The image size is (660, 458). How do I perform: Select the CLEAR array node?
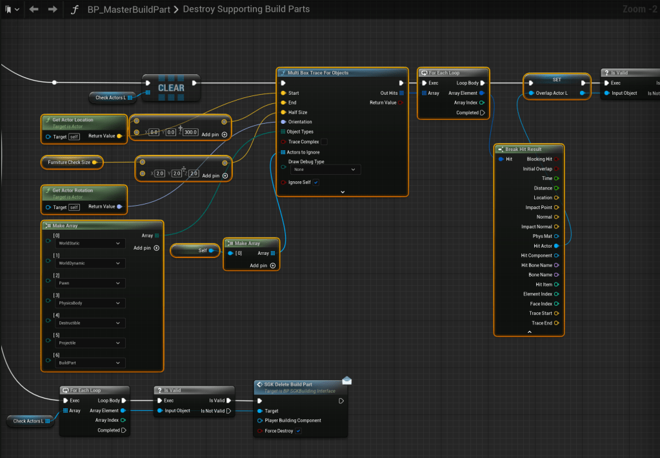pos(170,88)
